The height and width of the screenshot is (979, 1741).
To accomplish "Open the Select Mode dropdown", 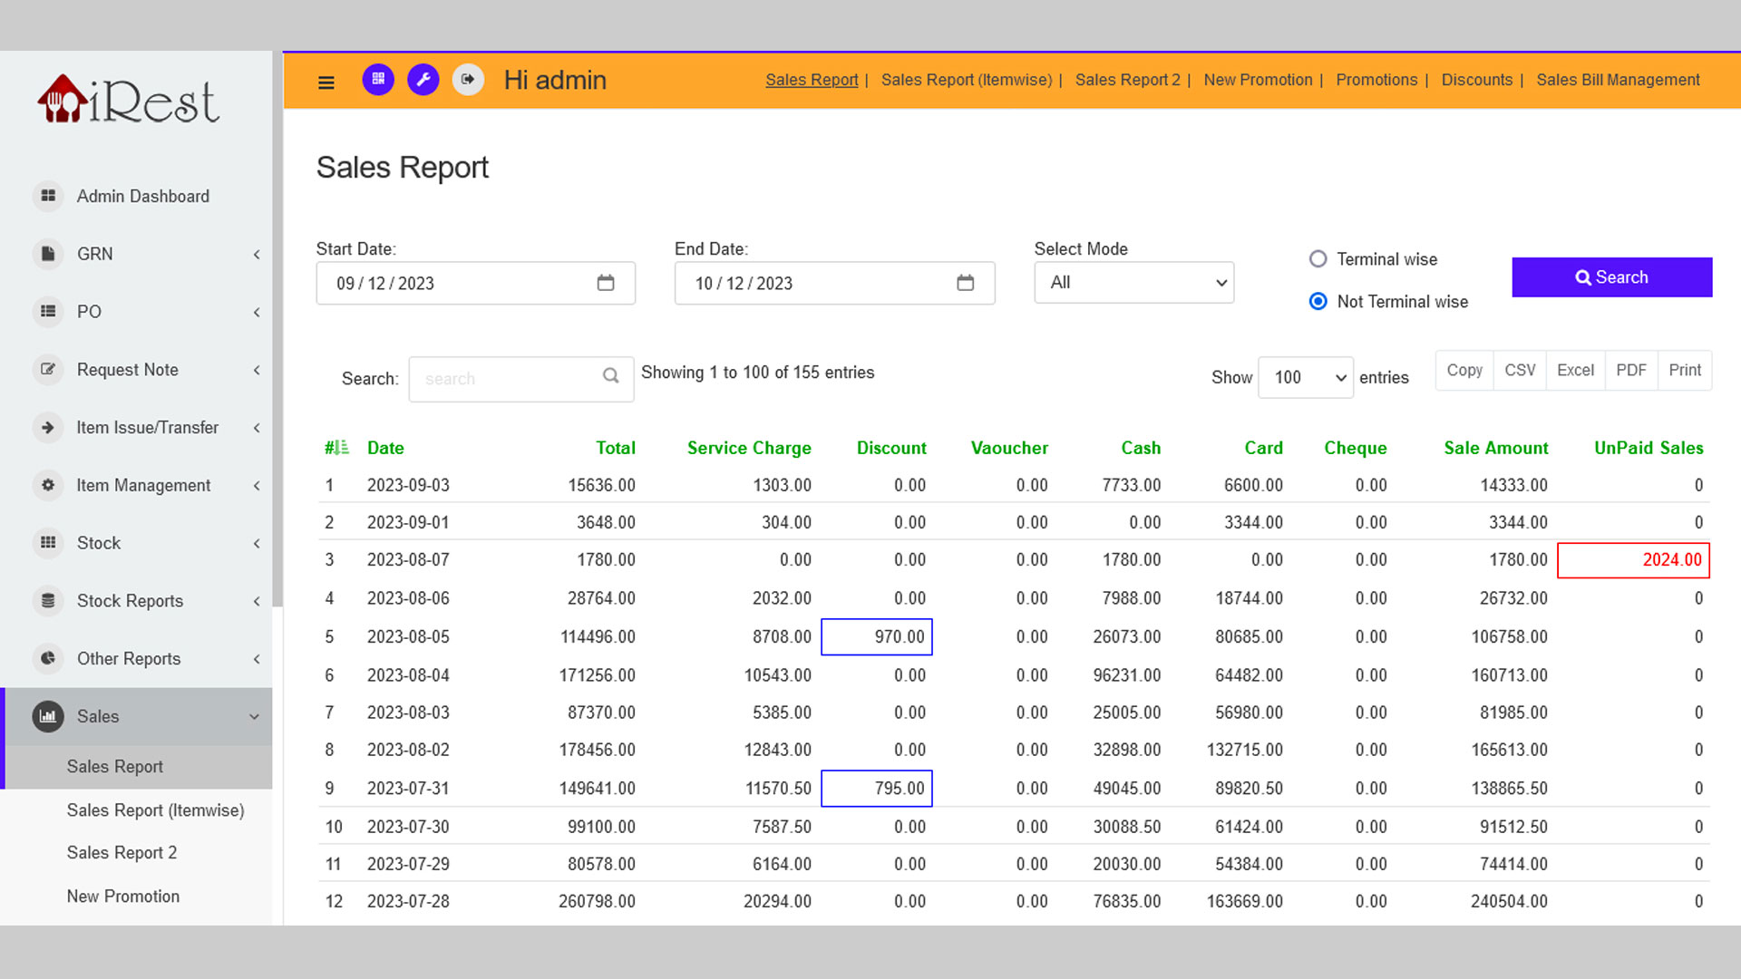I will (1134, 283).
